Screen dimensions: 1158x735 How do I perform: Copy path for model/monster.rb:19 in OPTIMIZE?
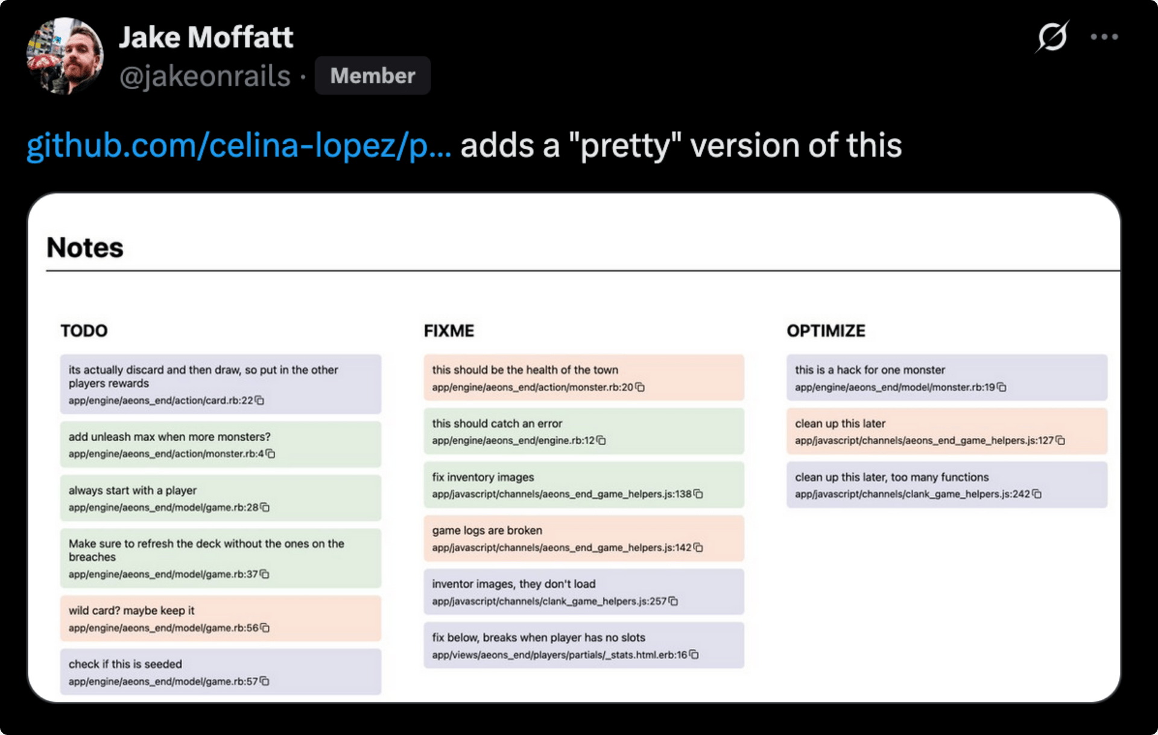click(x=1001, y=387)
